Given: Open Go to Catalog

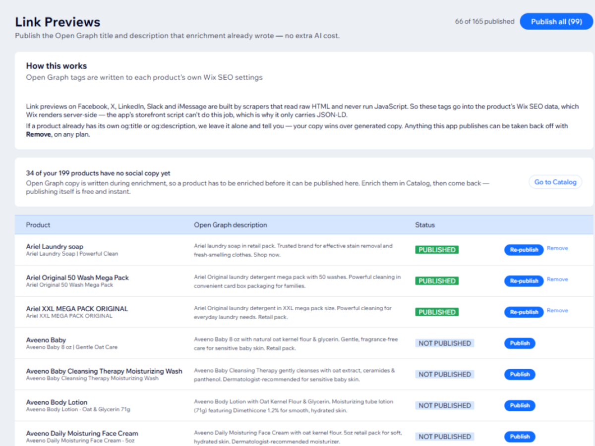Looking at the screenshot, I should [x=555, y=182].
